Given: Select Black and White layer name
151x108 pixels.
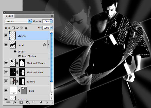Looking at the screenshot, I should [x=35, y=72].
